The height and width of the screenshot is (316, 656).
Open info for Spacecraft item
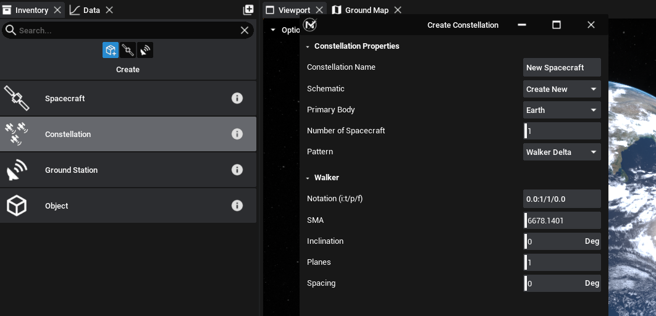pyautogui.click(x=237, y=98)
